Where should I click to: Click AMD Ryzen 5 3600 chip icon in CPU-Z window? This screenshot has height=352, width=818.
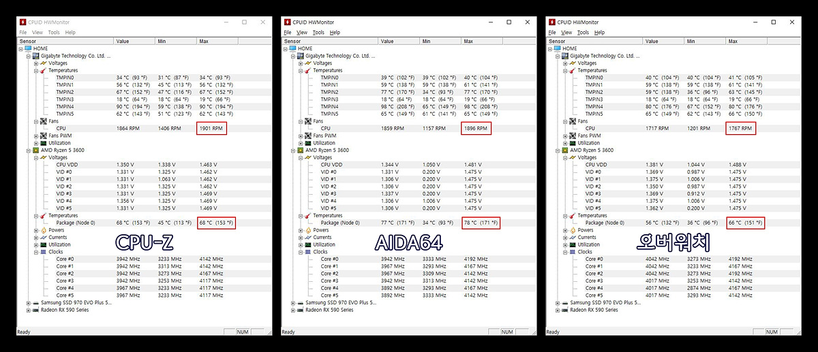tap(35, 150)
